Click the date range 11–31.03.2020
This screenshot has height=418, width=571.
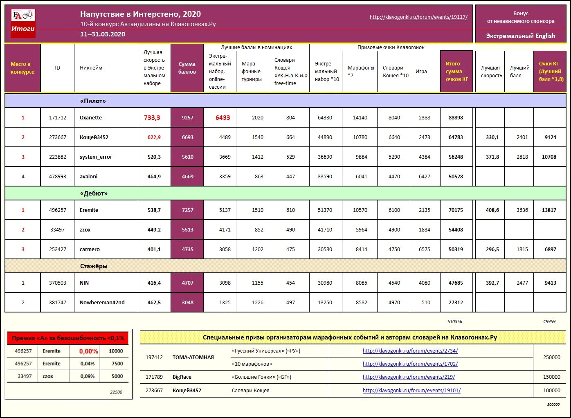point(103,34)
